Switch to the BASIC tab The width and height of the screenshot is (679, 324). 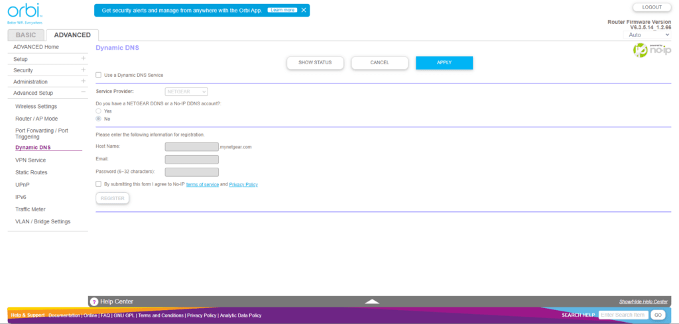click(27, 35)
